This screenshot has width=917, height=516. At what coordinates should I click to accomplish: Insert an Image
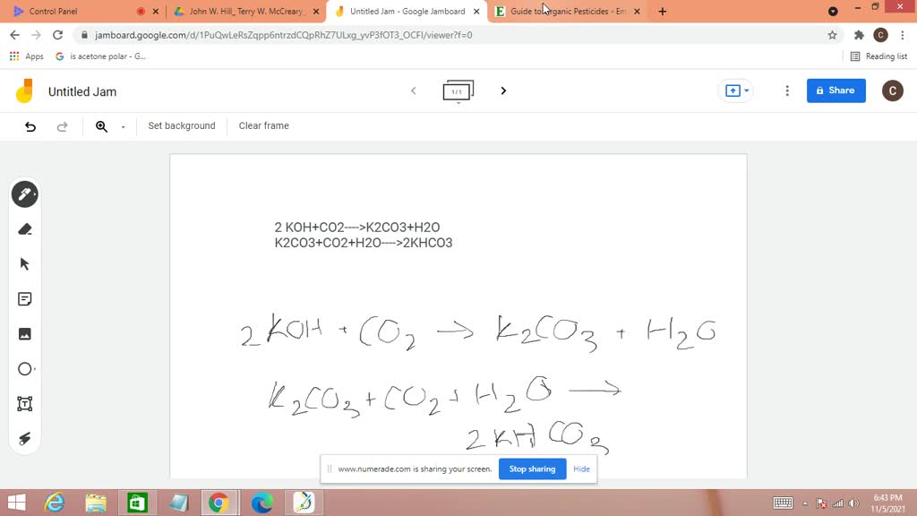pos(24,333)
